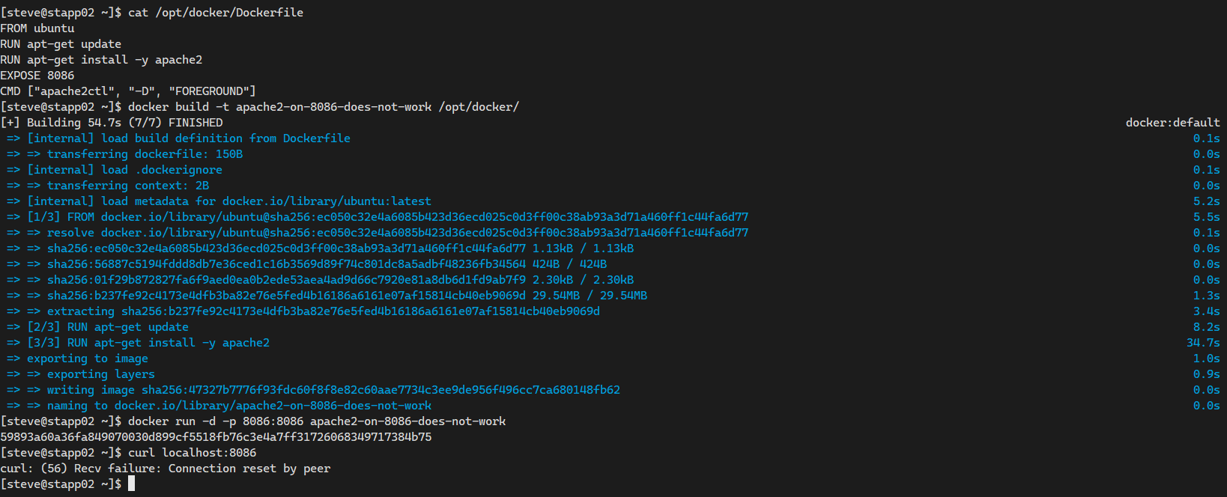This screenshot has height=497, width=1227.
Task: Click the "Connection reset by peer" curl error
Action: click(x=249, y=469)
